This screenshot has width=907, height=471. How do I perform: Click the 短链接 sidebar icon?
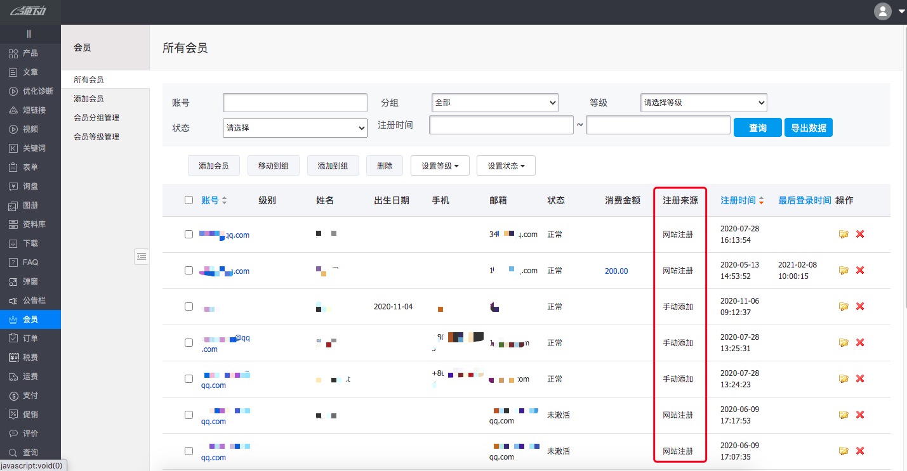point(13,110)
